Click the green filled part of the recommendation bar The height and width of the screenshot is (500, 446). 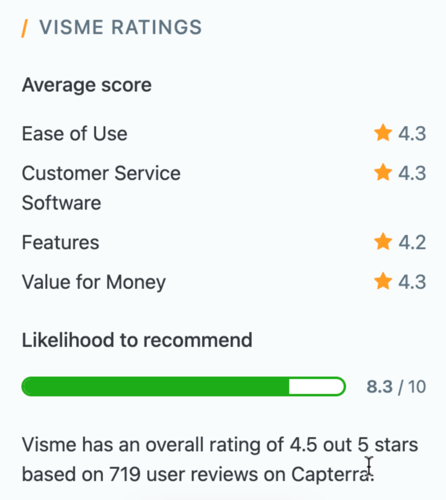coord(156,387)
